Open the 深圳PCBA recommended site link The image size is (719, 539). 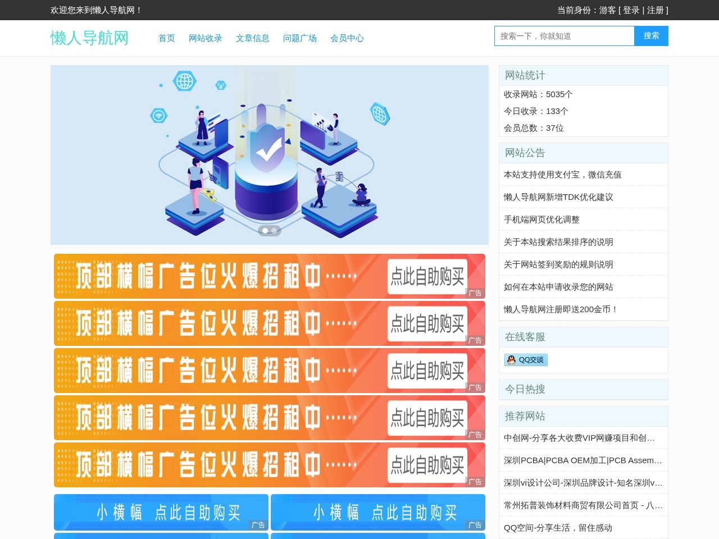[583, 460]
